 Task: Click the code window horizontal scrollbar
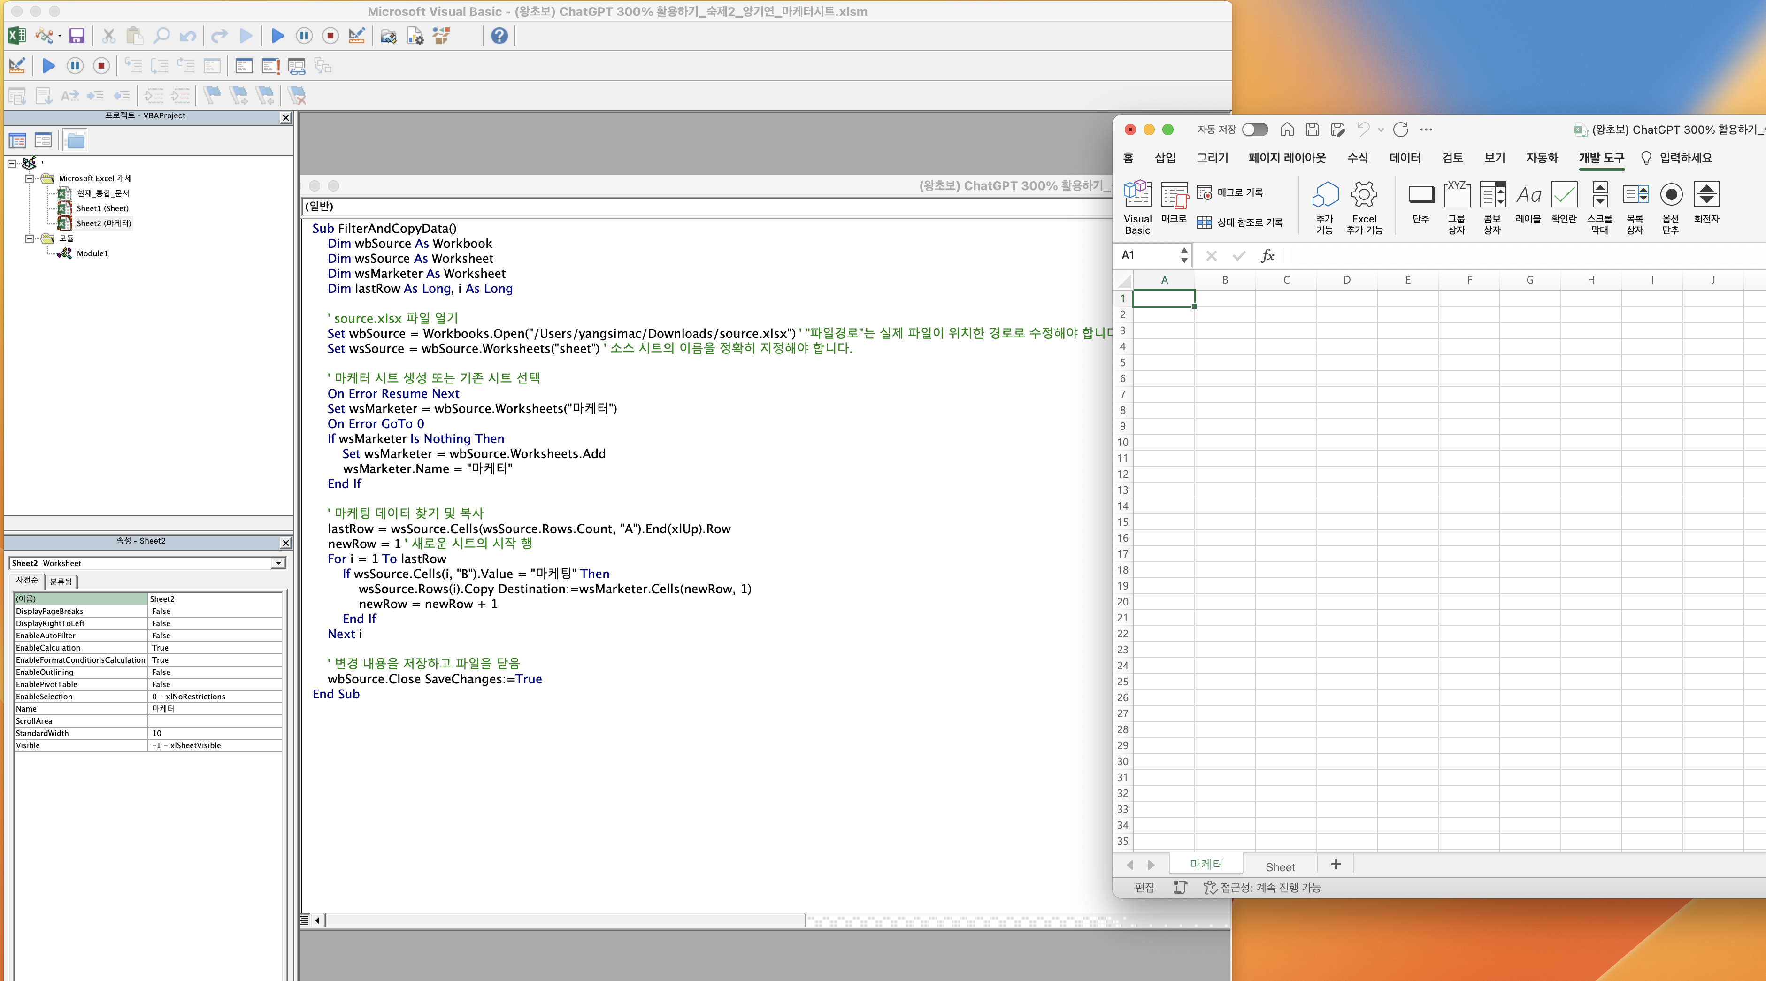click(565, 920)
